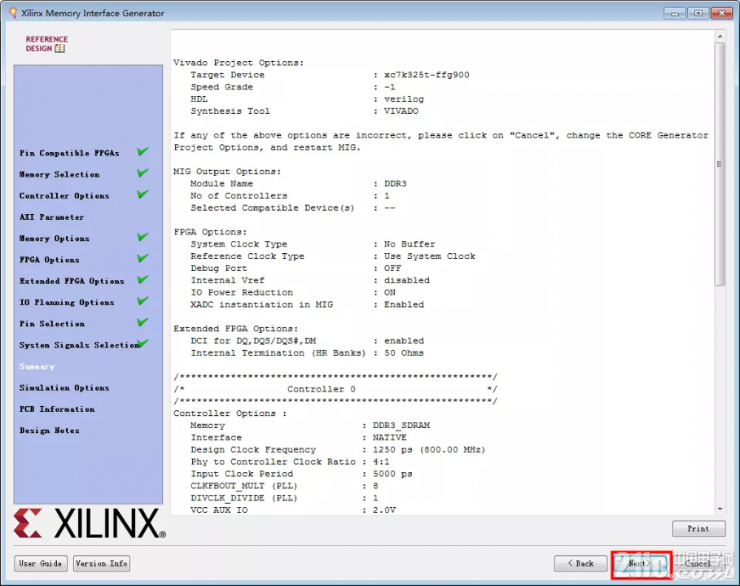Go Back to the previous wizard page
740x586 pixels.
coord(580,563)
